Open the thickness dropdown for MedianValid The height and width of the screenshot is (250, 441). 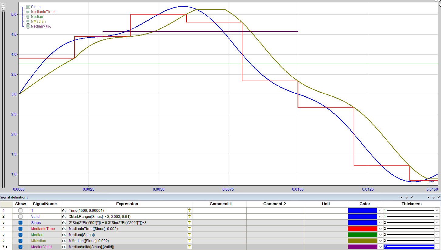[x=437, y=247]
